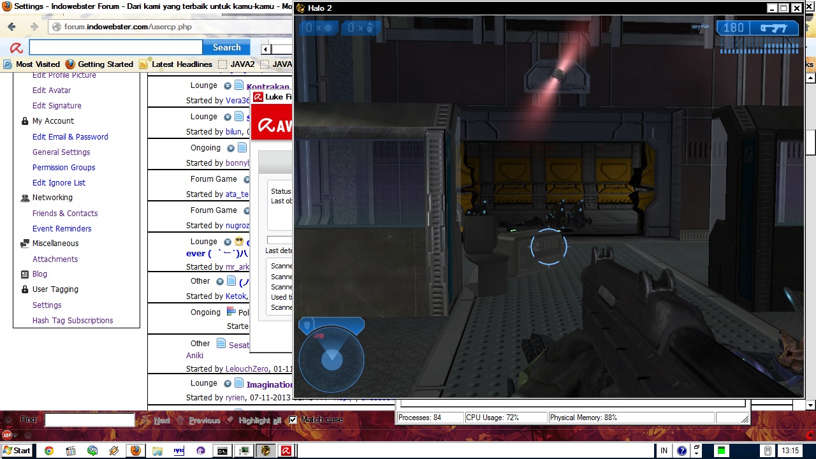Screen dimensions: 816x459
Task: Click the Firefox address bar URL
Action: tap(128, 27)
